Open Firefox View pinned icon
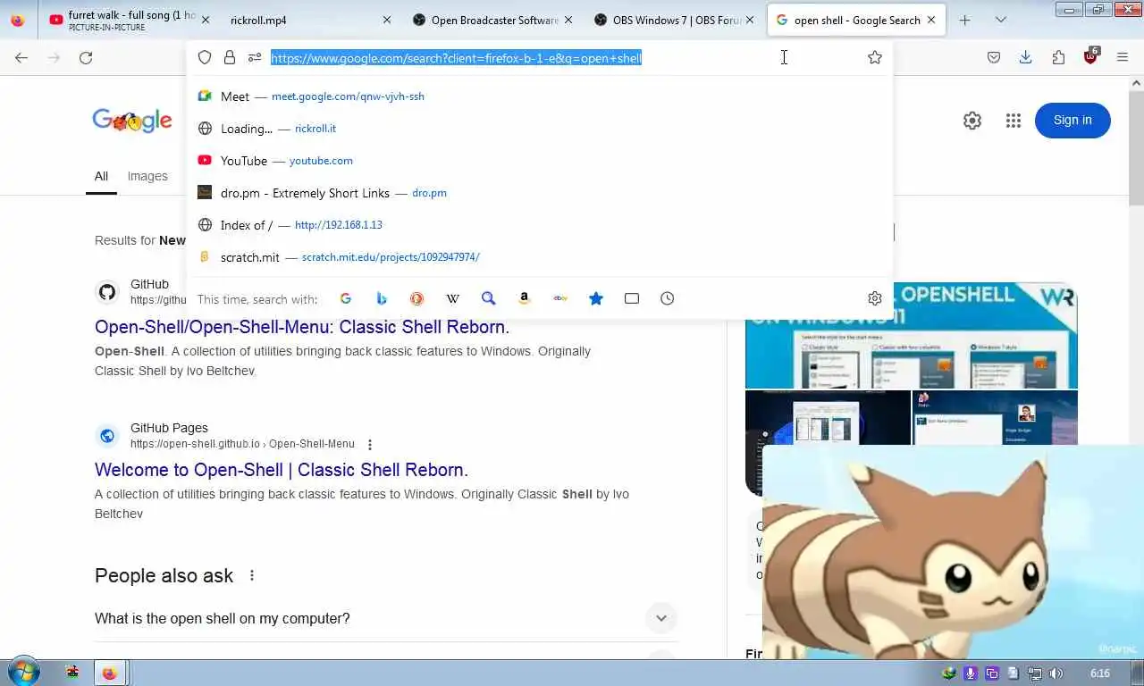This screenshot has height=686, width=1144. [x=18, y=20]
